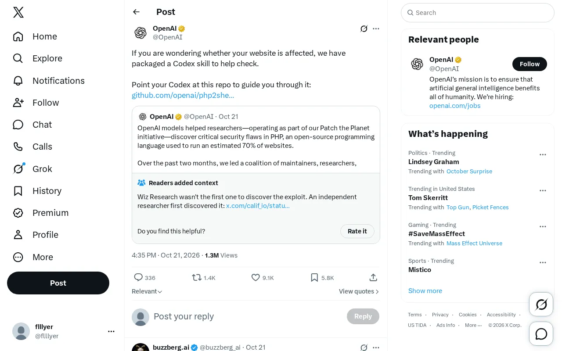Follow OpenAI in Relevant people
The width and height of the screenshot is (562, 351).
click(530, 64)
